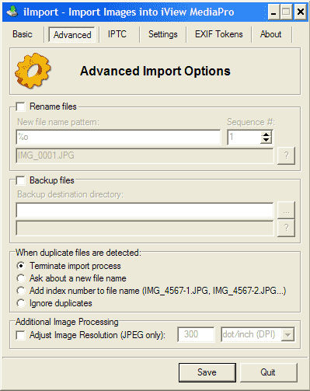
Task: Click the 'When duplicate files are detected:' label
Action: coord(78,253)
